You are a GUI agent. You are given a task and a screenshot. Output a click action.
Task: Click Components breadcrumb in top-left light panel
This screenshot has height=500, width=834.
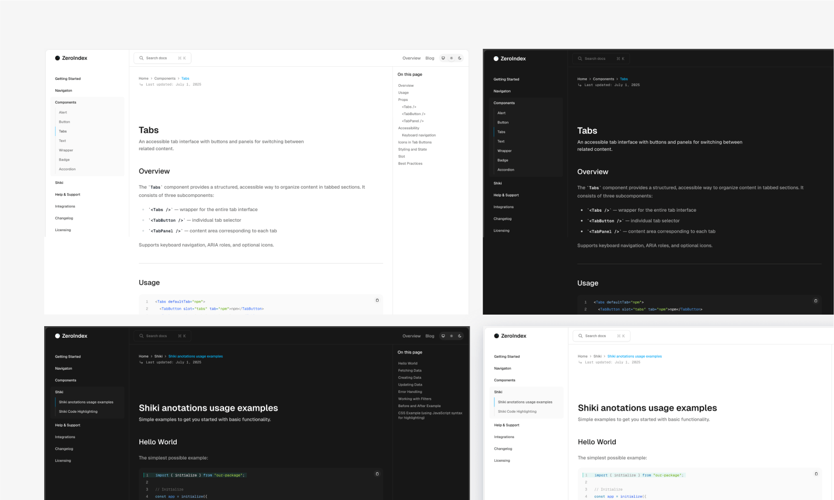click(165, 79)
